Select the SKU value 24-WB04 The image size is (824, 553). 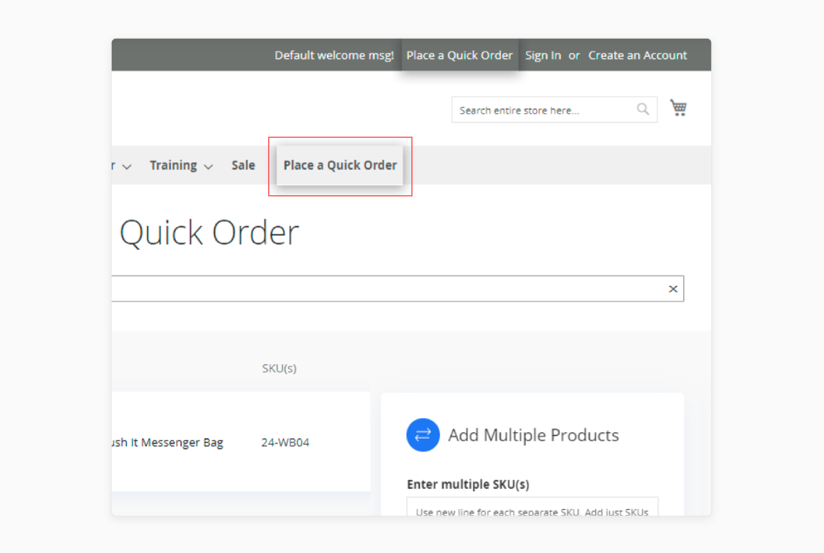[x=285, y=442]
